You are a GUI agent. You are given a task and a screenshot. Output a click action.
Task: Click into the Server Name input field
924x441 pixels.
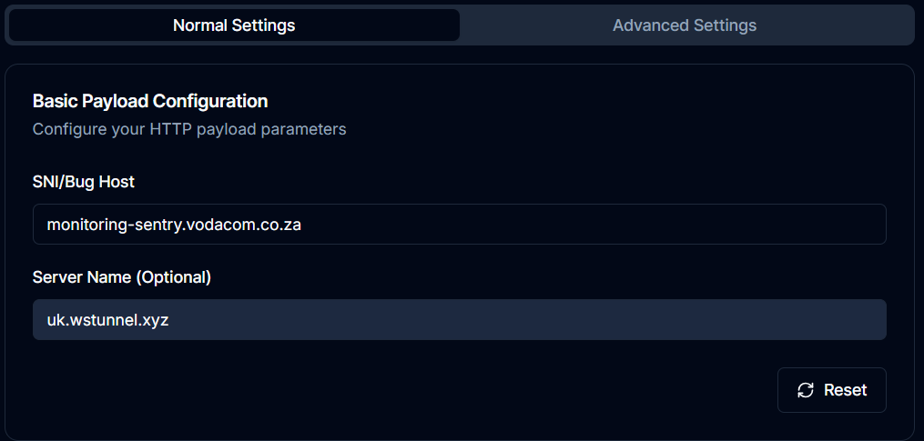[546, 320]
